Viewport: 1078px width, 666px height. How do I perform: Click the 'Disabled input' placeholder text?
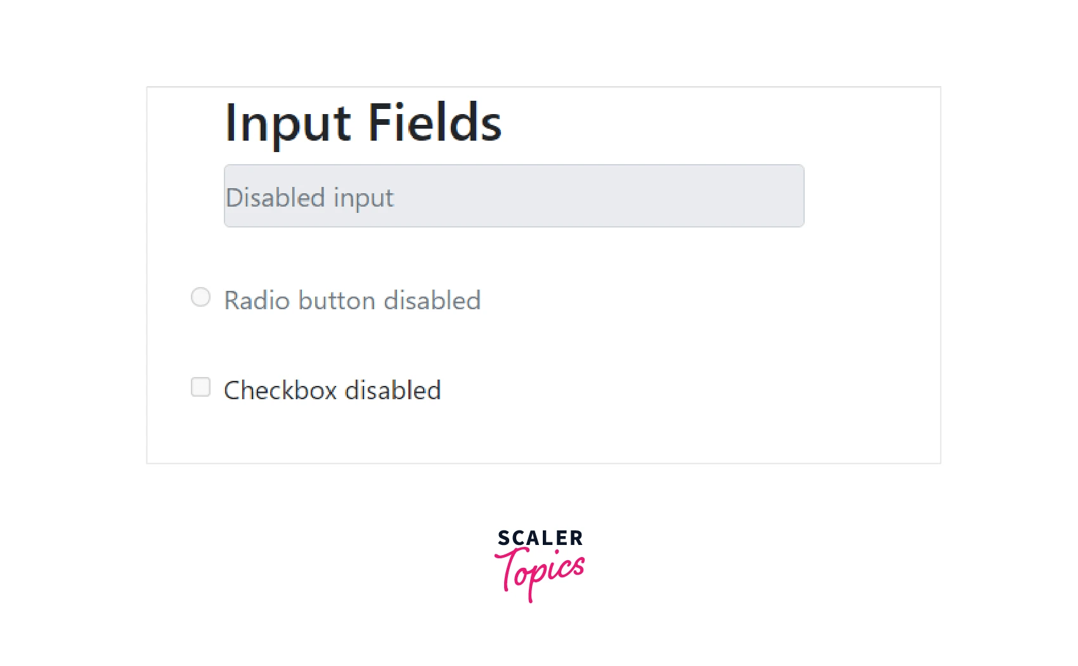point(309,197)
